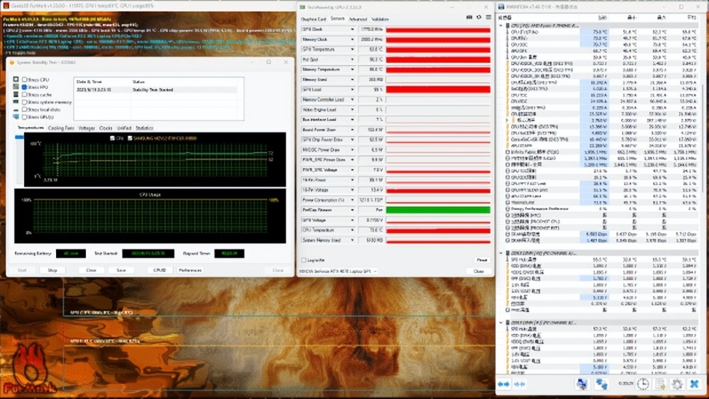The image size is (709, 399).
Task: Enable the Stress local disks checkbox
Action: [24, 109]
